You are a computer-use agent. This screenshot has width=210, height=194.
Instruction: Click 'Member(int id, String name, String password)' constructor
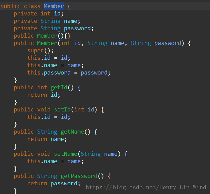click(x=111, y=43)
